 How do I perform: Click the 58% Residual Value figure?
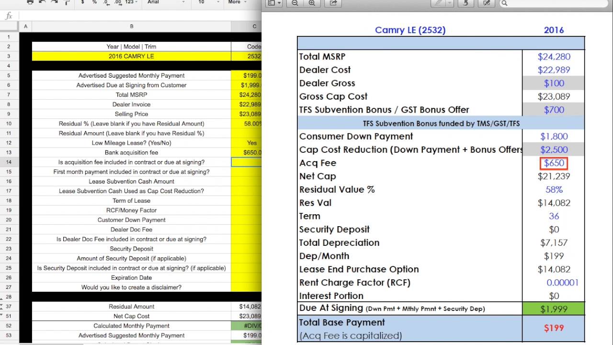pyautogui.click(x=554, y=189)
